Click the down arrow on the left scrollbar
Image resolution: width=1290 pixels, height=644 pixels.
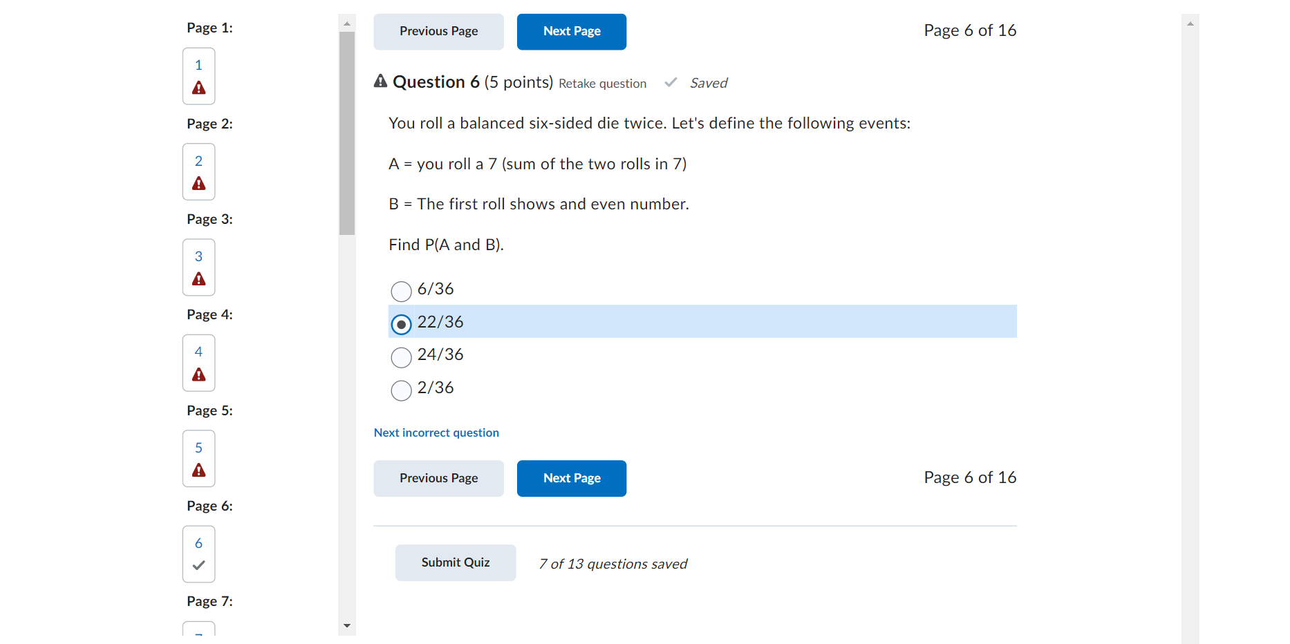346,625
